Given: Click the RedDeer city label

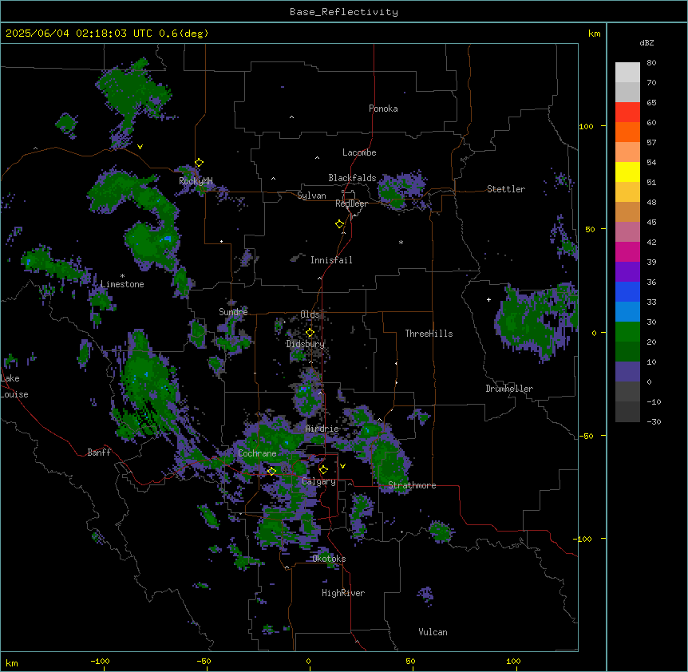Looking at the screenshot, I should tap(351, 204).
